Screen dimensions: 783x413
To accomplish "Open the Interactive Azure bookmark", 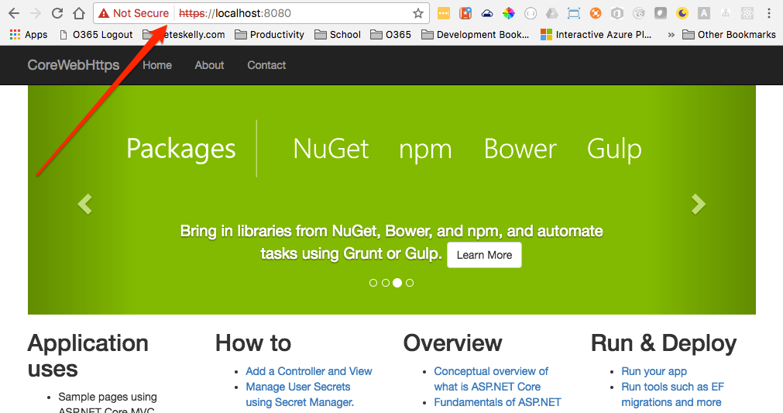I will click(x=596, y=34).
